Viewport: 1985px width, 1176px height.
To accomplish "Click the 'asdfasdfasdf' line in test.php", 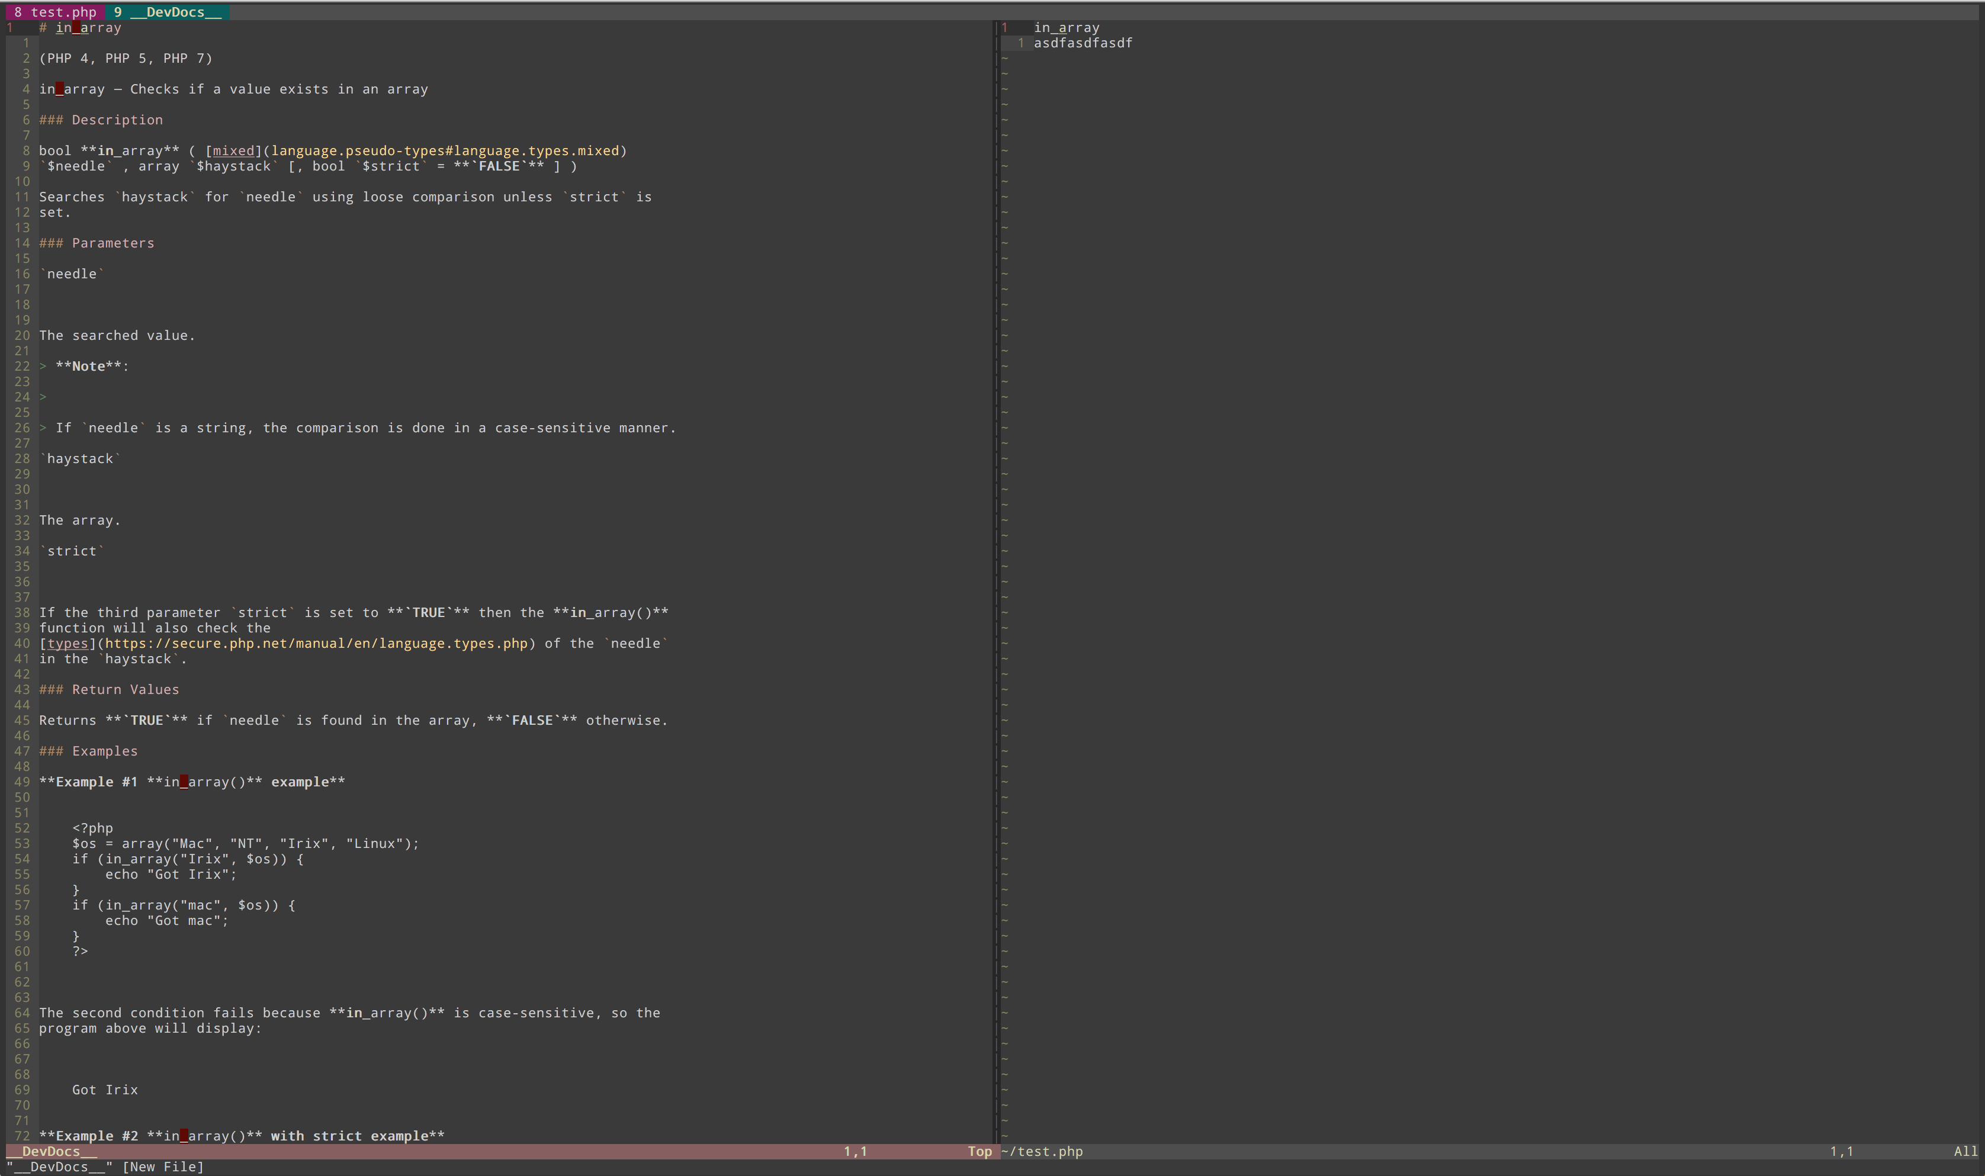I will click(1083, 43).
